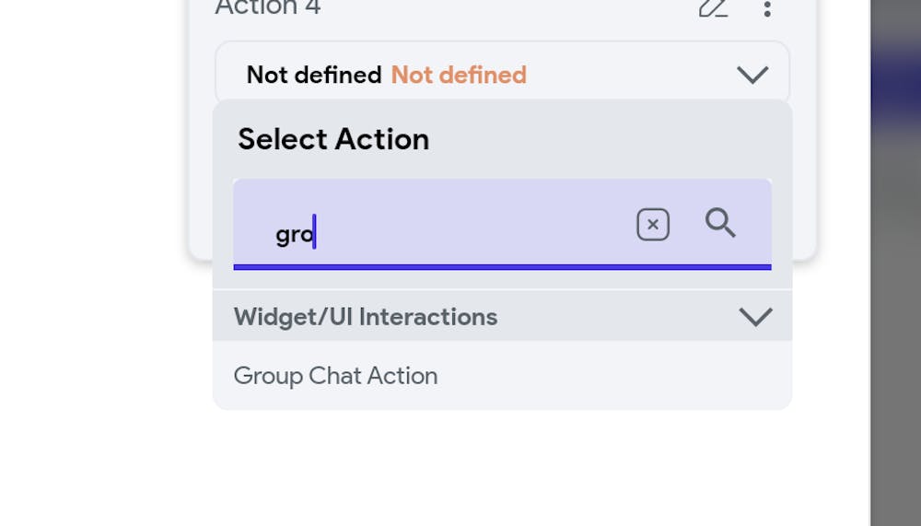Click the Widget/UI Interactions category header label

tap(366, 317)
